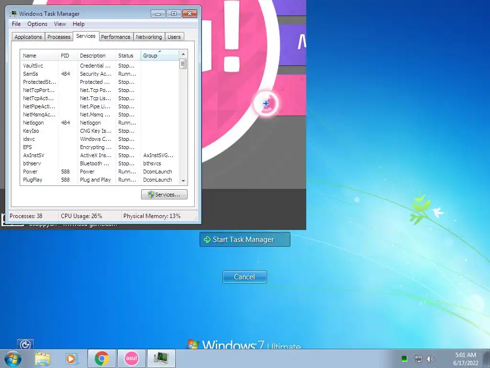Click the AxInstSVG... group cell
Screen dimensions: 490x368
pyautogui.click(x=158, y=155)
